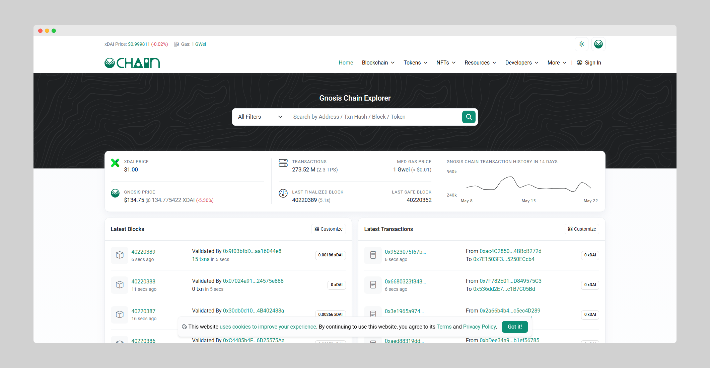The width and height of the screenshot is (710, 368).
Task: Click the cube icon for block 40220388
Action: point(120,285)
